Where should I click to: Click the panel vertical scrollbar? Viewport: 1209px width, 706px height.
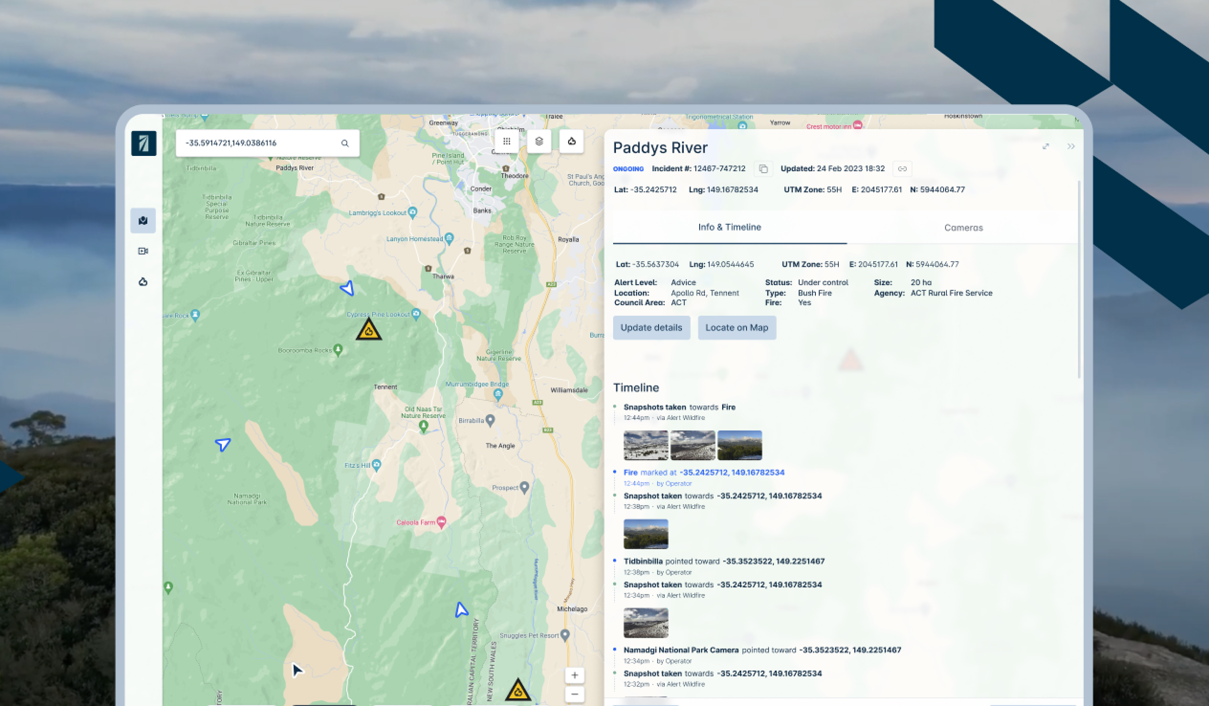[1079, 279]
